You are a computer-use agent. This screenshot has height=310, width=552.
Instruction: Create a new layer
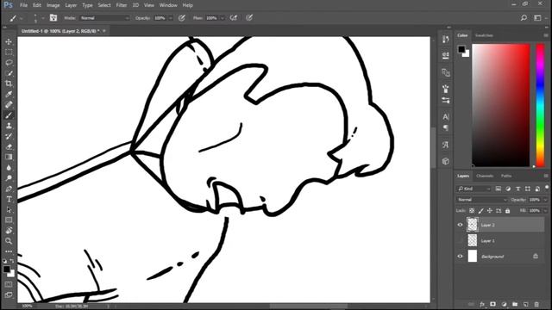point(525,304)
